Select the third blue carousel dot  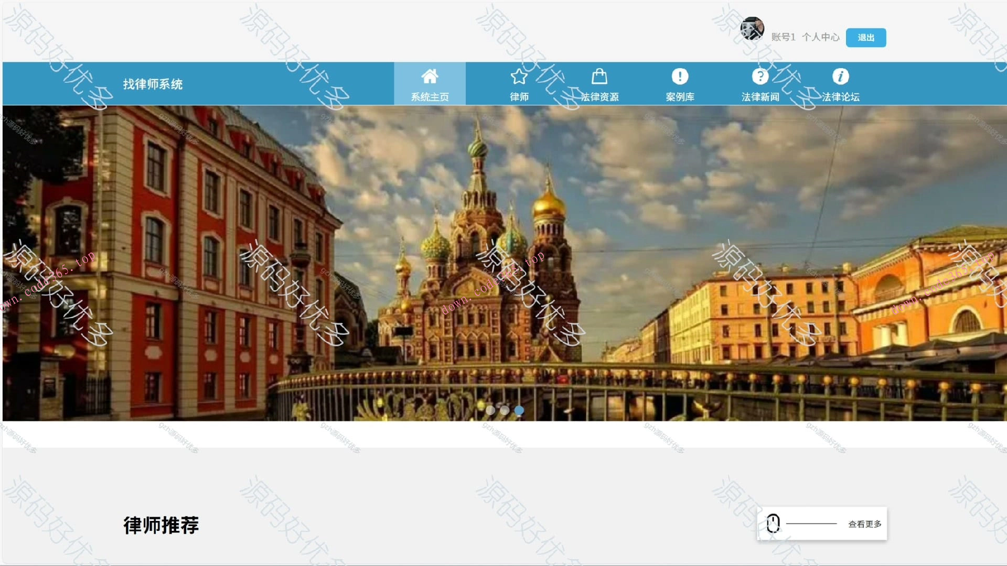point(519,410)
